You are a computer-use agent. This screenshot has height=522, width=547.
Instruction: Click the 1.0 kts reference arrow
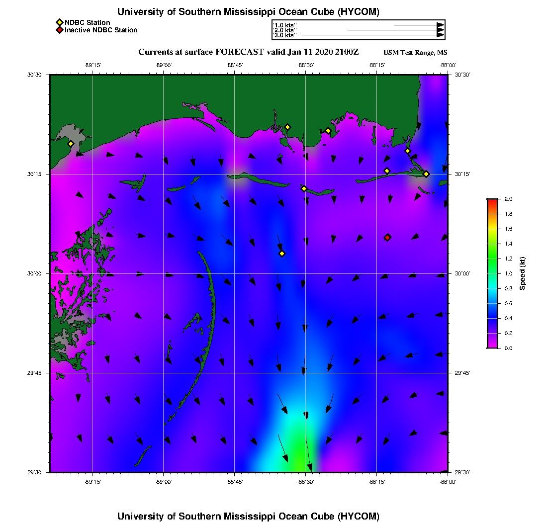tap(419, 25)
